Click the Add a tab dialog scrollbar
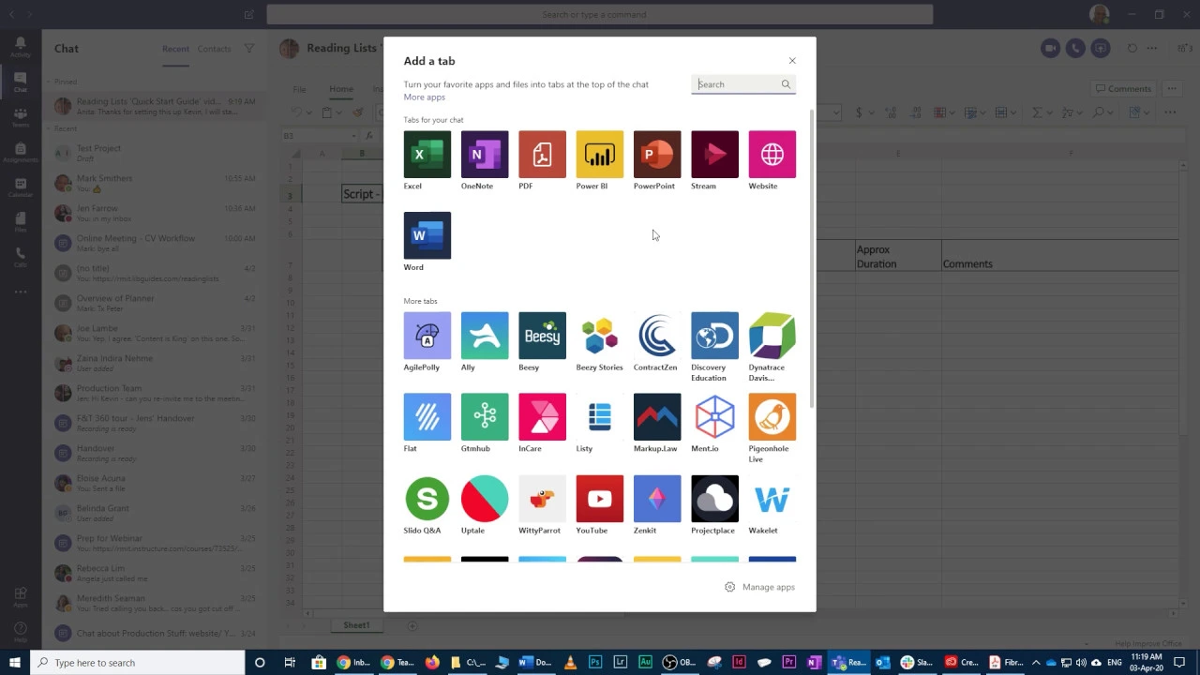The image size is (1200, 675). pos(811,258)
